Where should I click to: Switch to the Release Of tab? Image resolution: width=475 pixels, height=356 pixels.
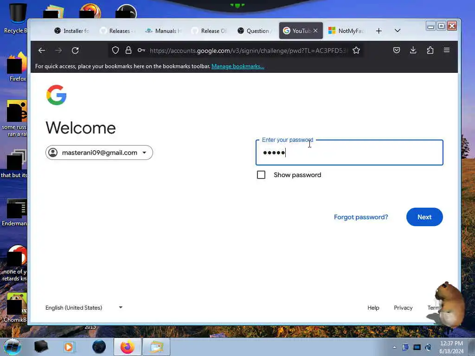coord(210,31)
